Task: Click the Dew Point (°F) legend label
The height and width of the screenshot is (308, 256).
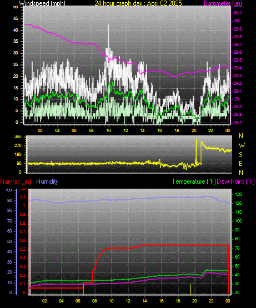Action: pyautogui.click(x=236, y=181)
